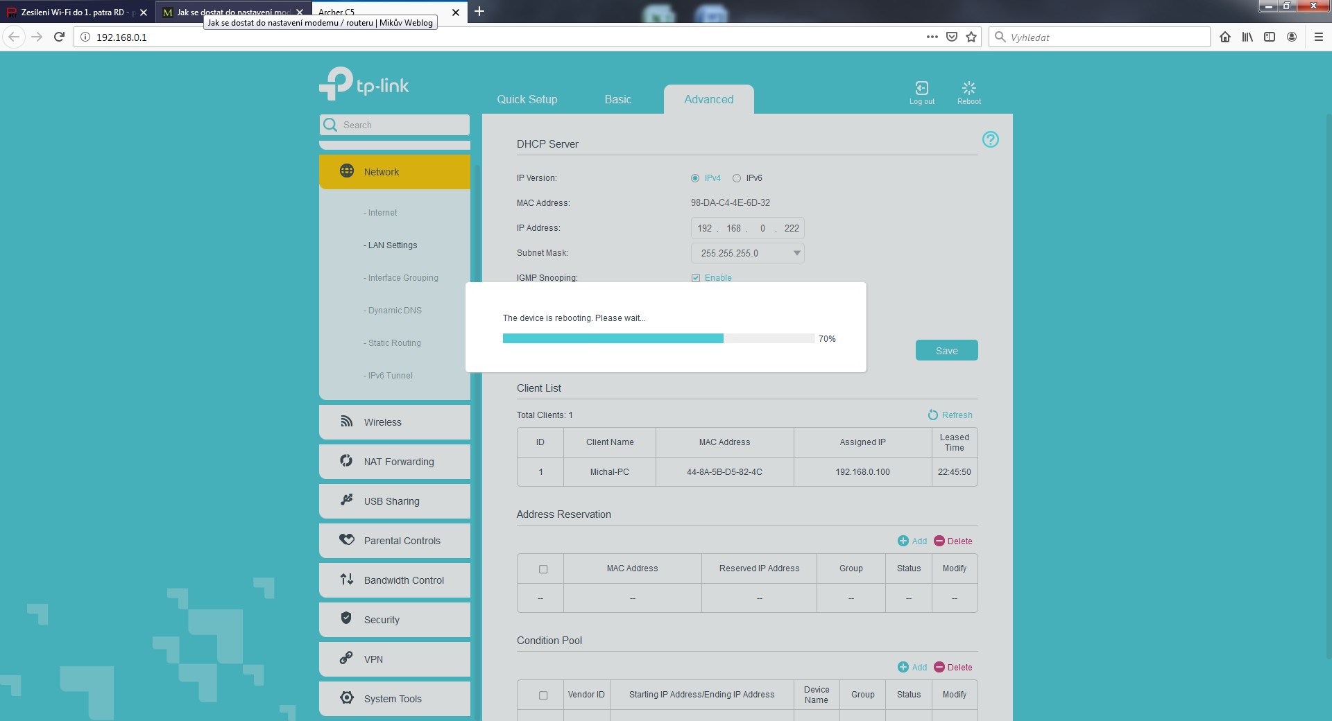The width and height of the screenshot is (1332, 721).
Task: Reload the page with browser refresh button
Action: pos(60,37)
